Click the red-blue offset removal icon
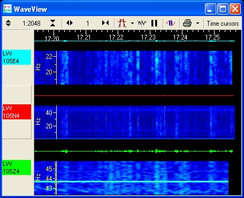This screenshot has height=198, width=244. [171, 23]
